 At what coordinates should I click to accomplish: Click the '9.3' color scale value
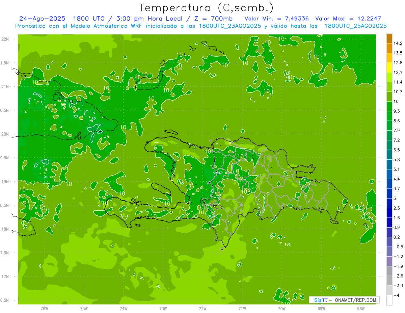397,111
